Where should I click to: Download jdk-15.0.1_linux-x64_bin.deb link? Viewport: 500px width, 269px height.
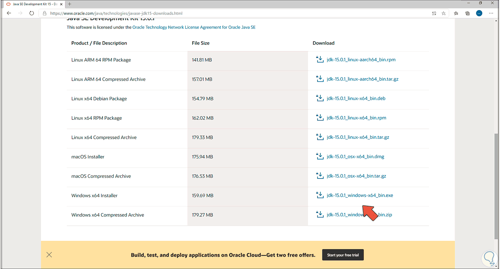click(x=356, y=99)
